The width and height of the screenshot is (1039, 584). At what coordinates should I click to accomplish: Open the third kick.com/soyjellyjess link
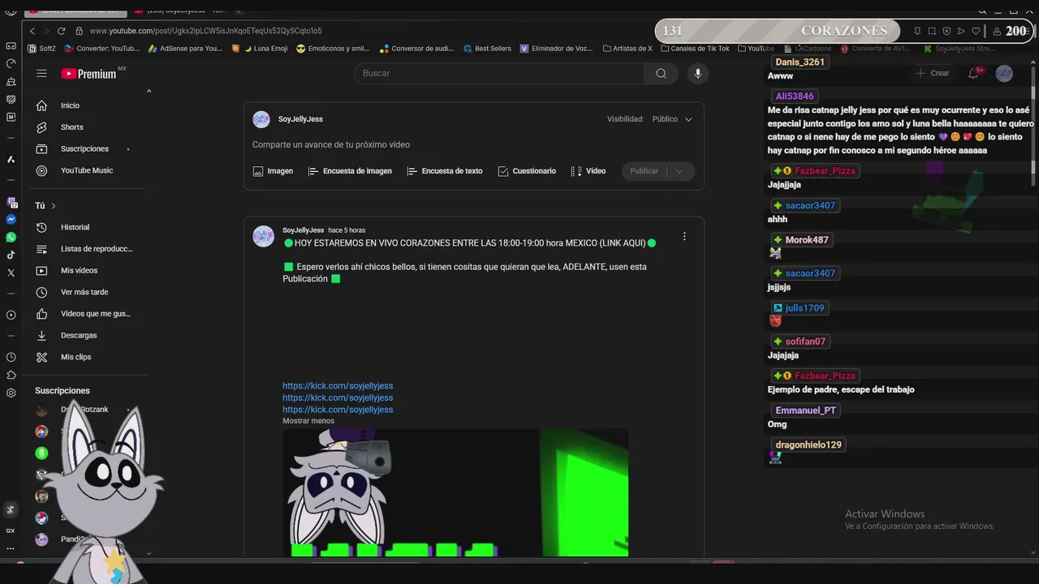pyautogui.click(x=338, y=410)
